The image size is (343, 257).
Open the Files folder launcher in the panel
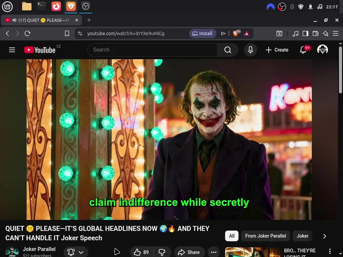coord(27,6)
